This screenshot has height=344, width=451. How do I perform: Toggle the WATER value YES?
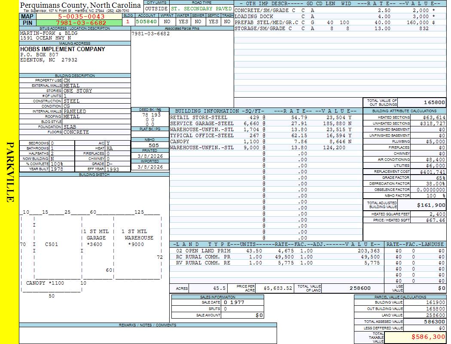tap(183, 21)
